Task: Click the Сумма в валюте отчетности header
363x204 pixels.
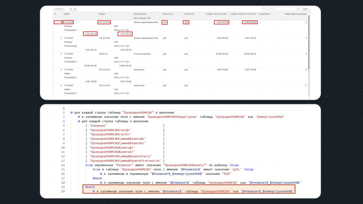Action: 243,14
